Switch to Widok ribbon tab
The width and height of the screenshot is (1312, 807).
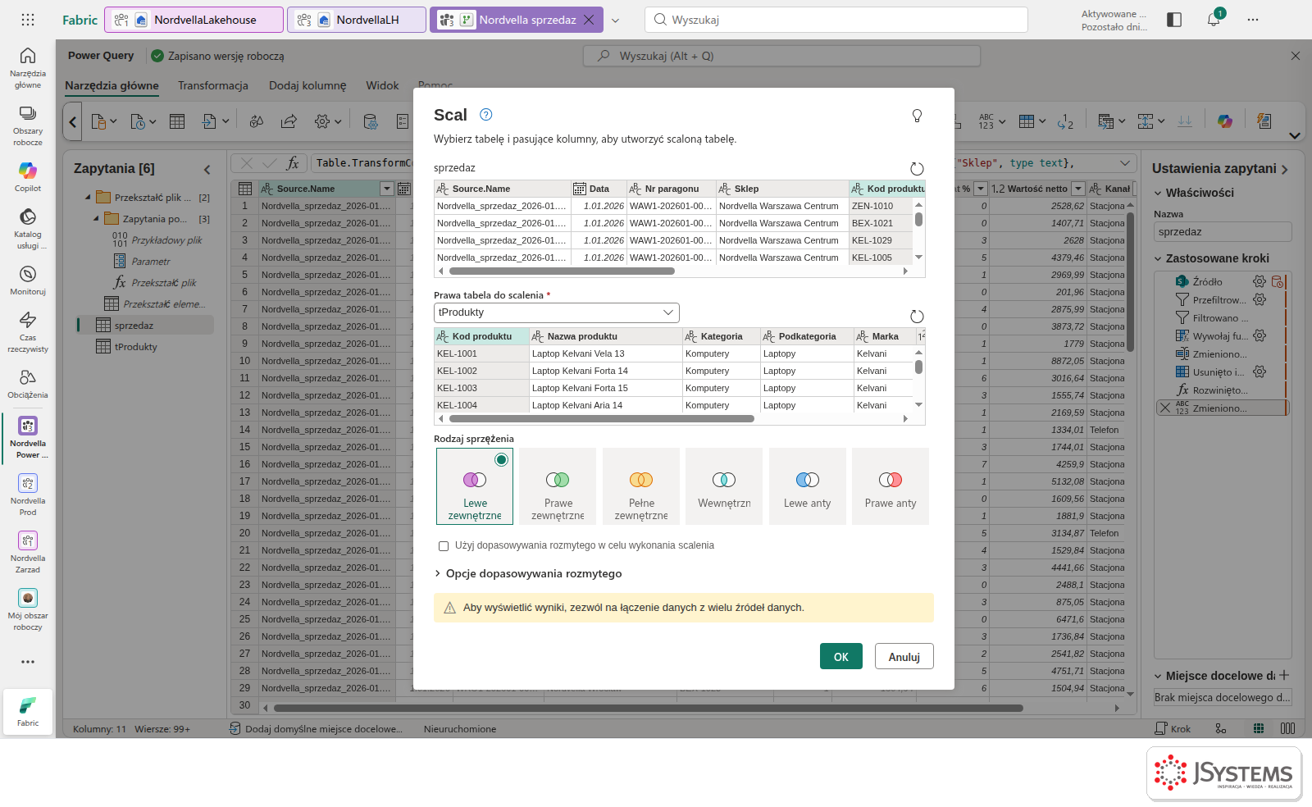(382, 85)
